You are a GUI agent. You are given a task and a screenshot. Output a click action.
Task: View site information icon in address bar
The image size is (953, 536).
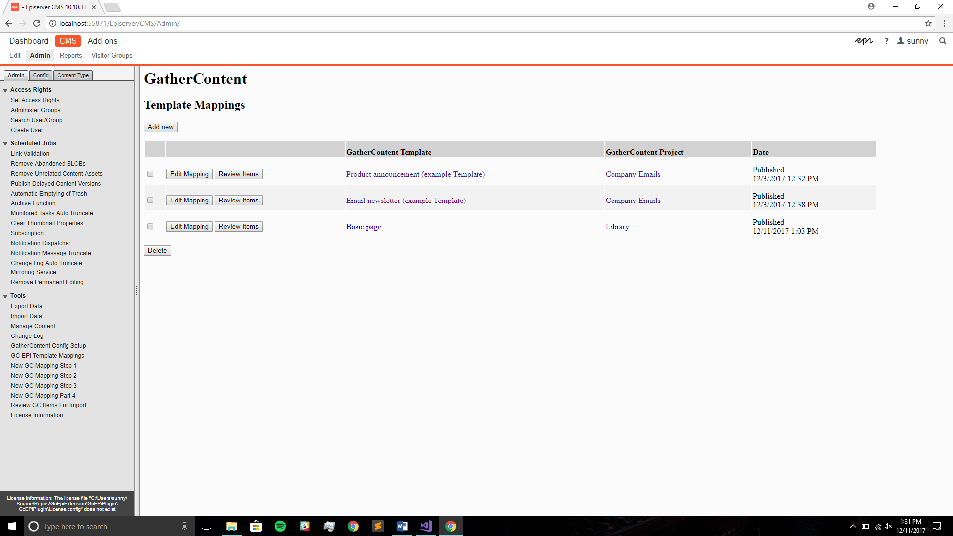pyautogui.click(x=53, y=23)
